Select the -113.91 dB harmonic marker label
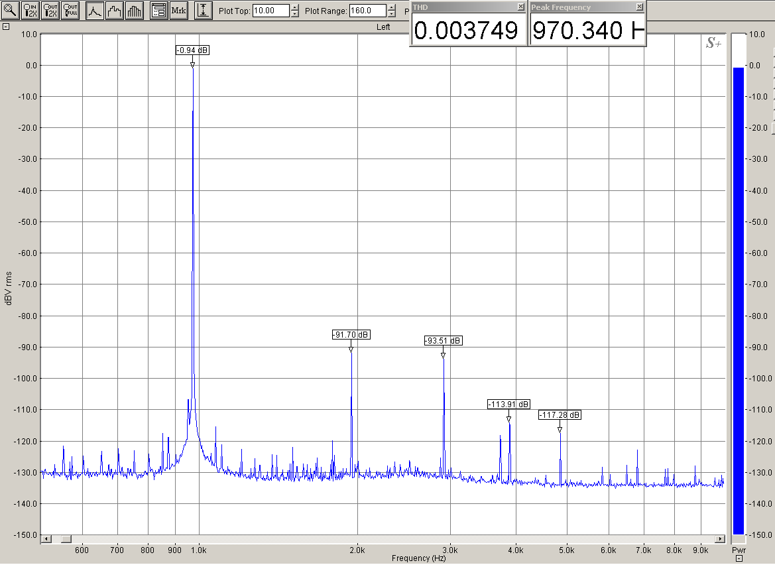 pos(508,405)
